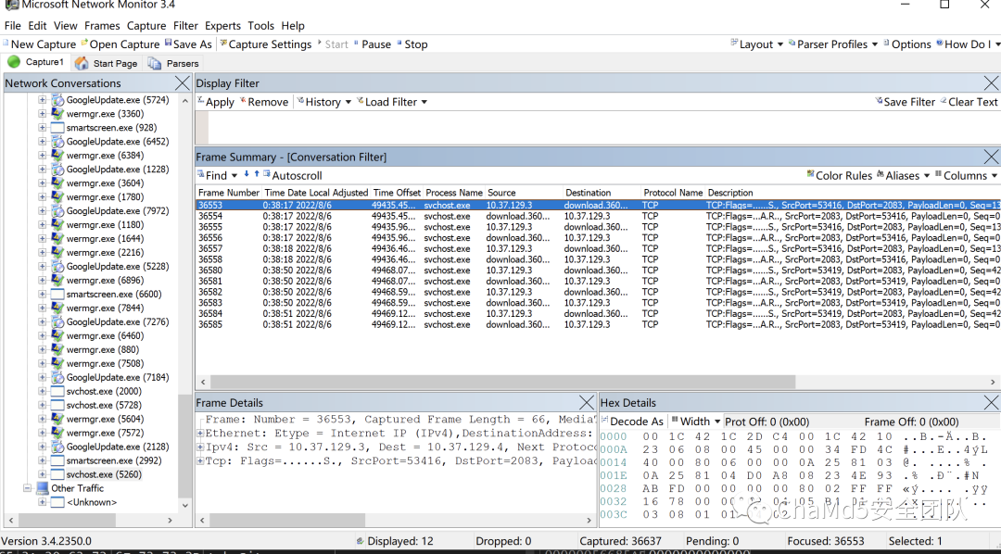Sort by the Frame Number column header
Screen dimensions: 1001x554
229,193
